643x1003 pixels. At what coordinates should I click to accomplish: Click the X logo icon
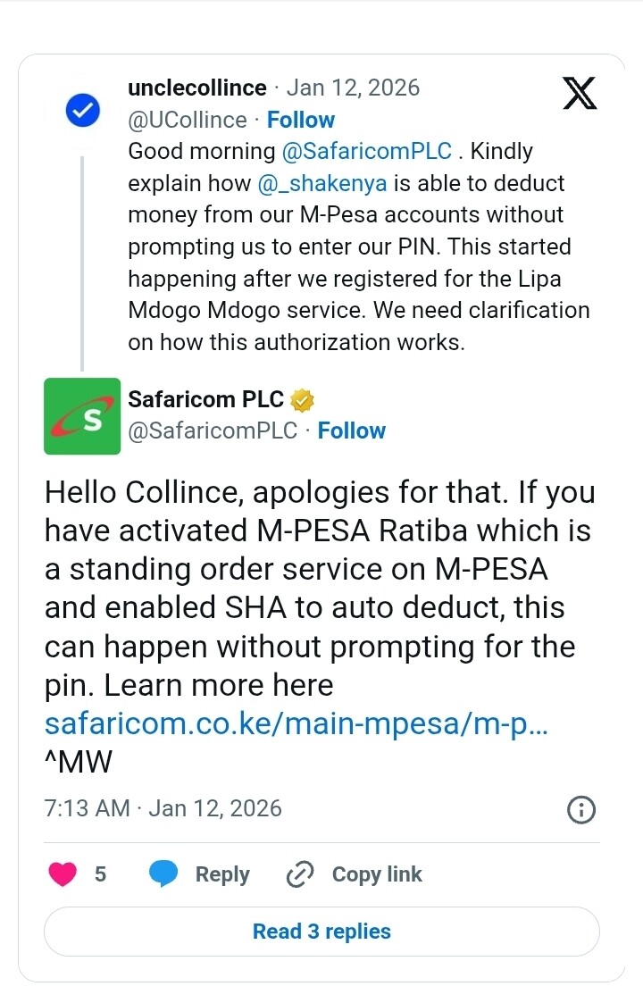point(580,93)
